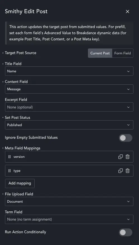The width and height of the screenshot is (139, 245).
Task: Duplicate the type meta mapping
Action: tap(121, 171)
